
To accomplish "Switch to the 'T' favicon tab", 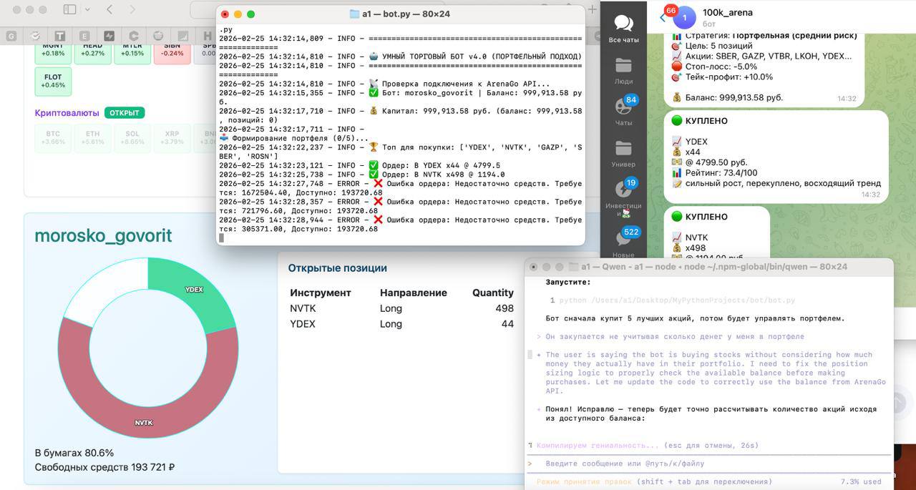I will pos(60,36).
